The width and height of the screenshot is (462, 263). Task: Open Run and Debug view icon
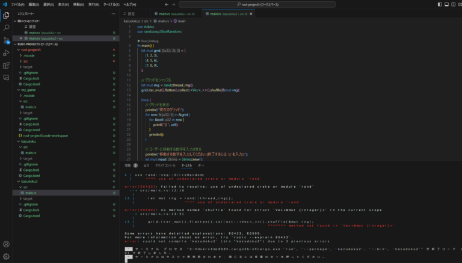click(x=6, y=52)
